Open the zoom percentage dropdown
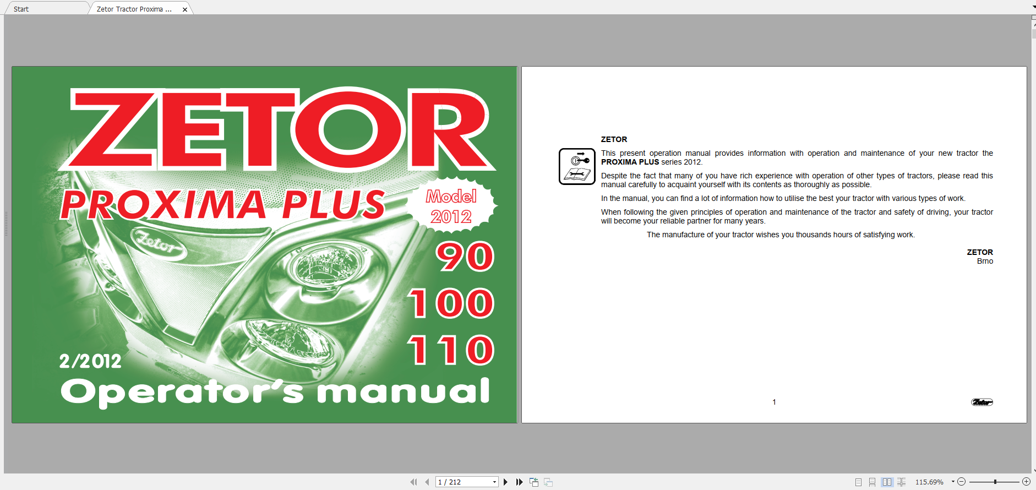This screenshot has width=1036, height=490. [x=953, y=482]
